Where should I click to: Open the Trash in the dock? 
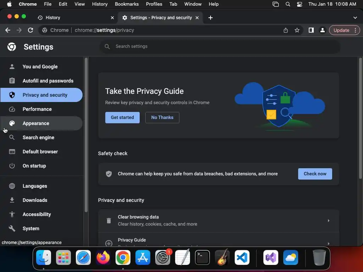[319, 257]
